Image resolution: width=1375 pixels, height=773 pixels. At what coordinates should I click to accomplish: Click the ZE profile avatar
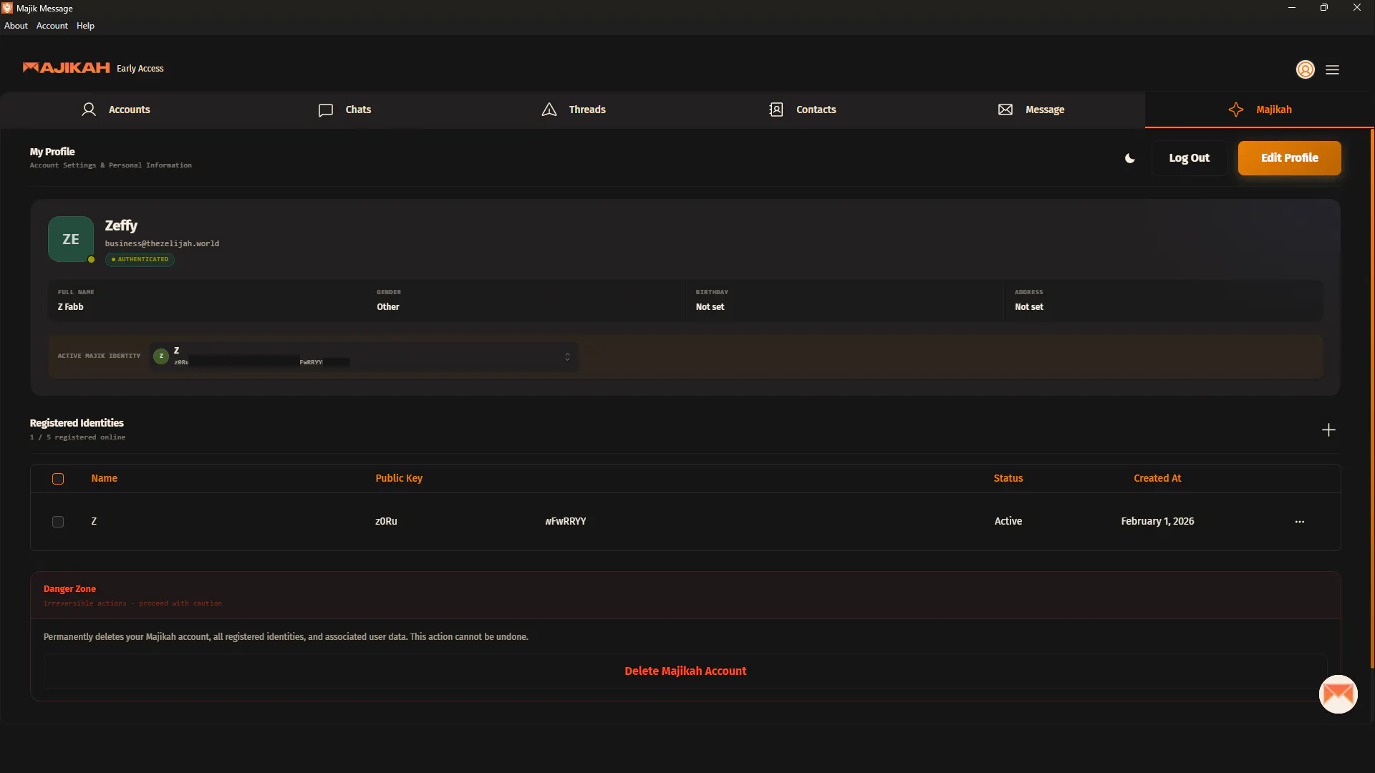pos(70,239)
